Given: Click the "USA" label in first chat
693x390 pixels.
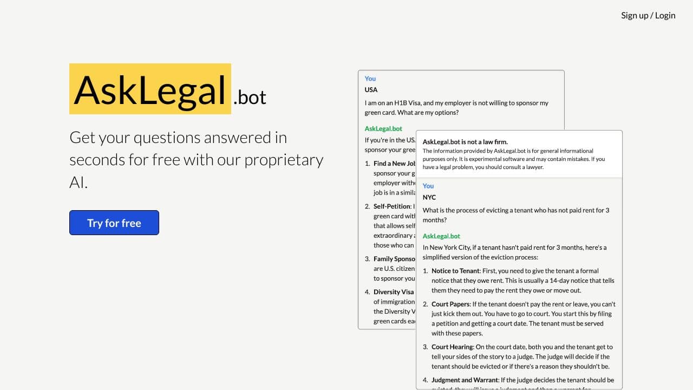Looking at the screenshot, I should [371, 90].
